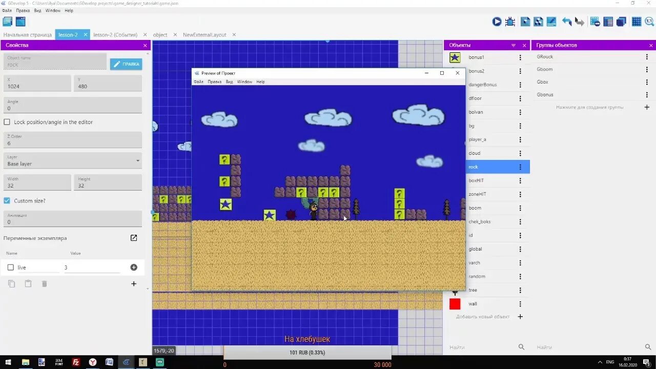Open options menu for Gboom group
This screenshot has height=369, width=656.
point(647,69)
